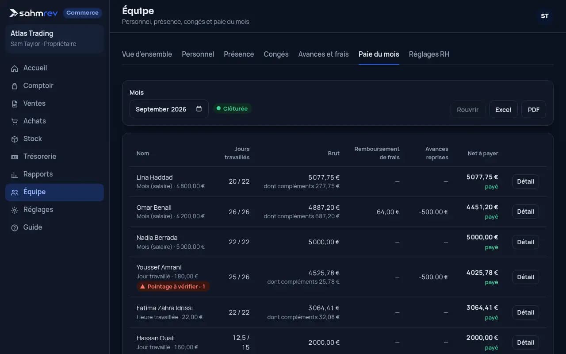Click the Jours travaillés column header
The height and width of the screenshot is (354, 566).
[x=237, y=153]
